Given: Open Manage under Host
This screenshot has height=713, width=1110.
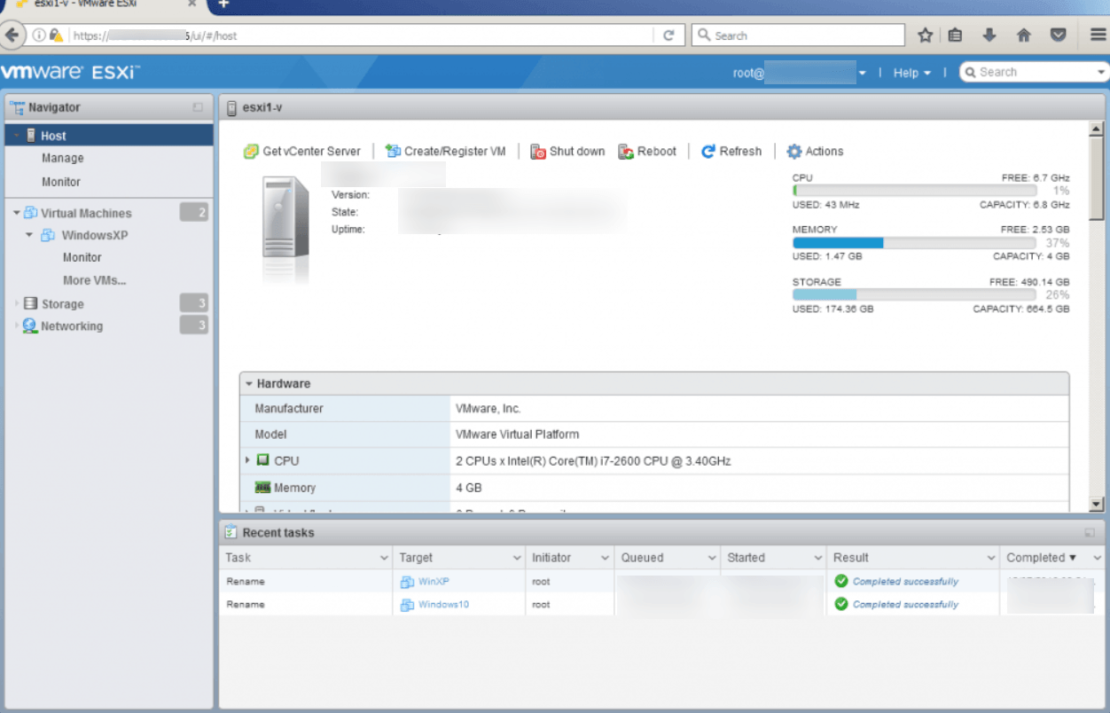Looking at the screenshot, I should pos(62,158).
